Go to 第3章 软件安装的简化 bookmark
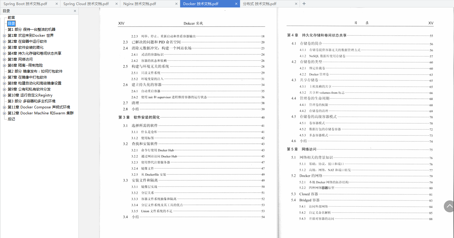 25,47
